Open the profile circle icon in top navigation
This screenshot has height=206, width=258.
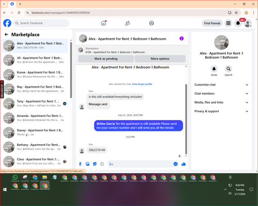pos(151,23)
